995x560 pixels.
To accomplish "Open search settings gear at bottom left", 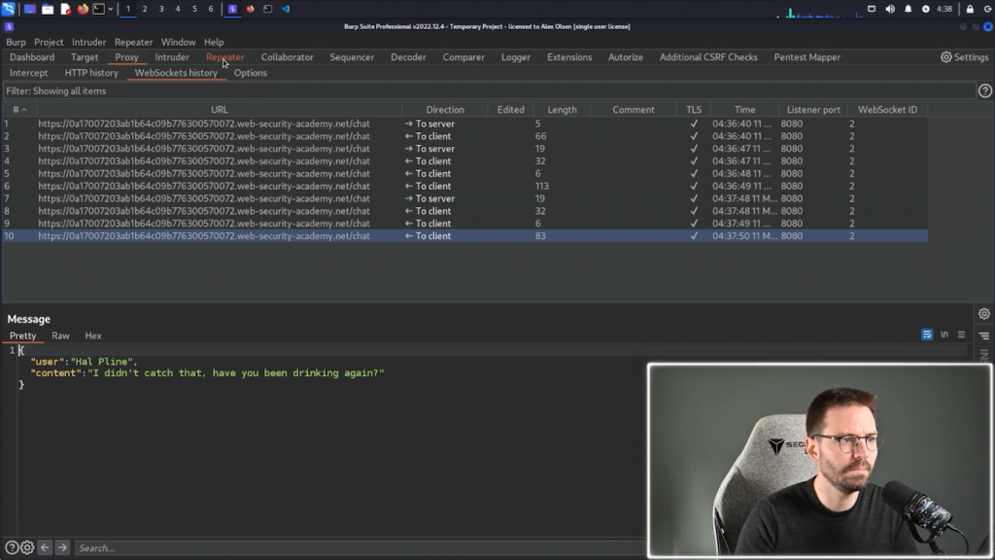I will 27,548.
